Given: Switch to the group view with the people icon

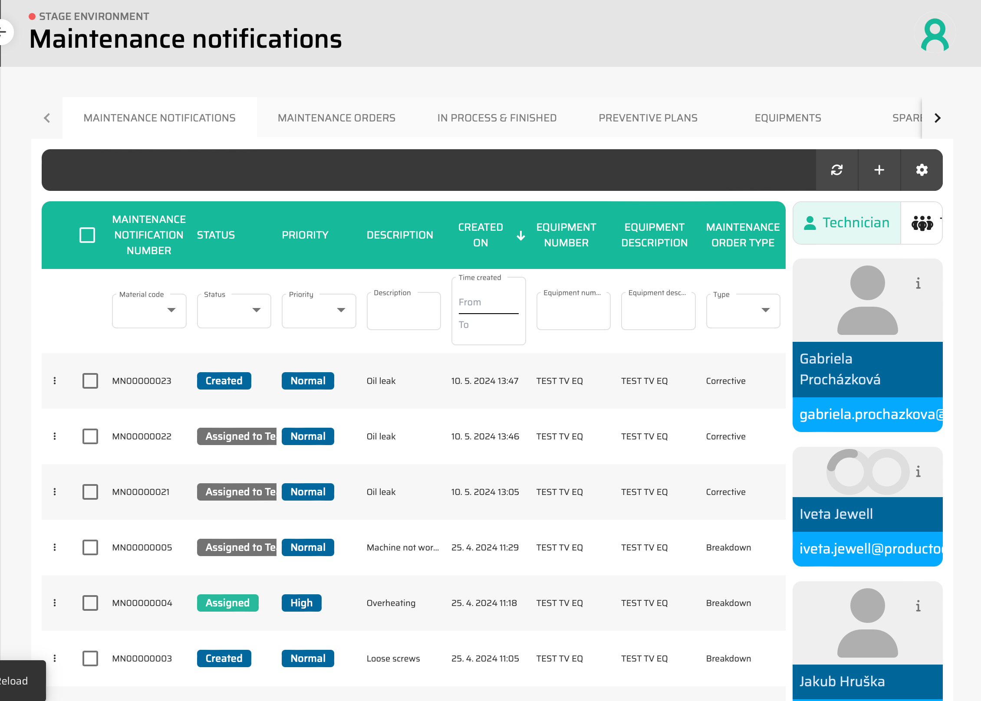Looking at the screenshot, I should (x=922, y=223).
